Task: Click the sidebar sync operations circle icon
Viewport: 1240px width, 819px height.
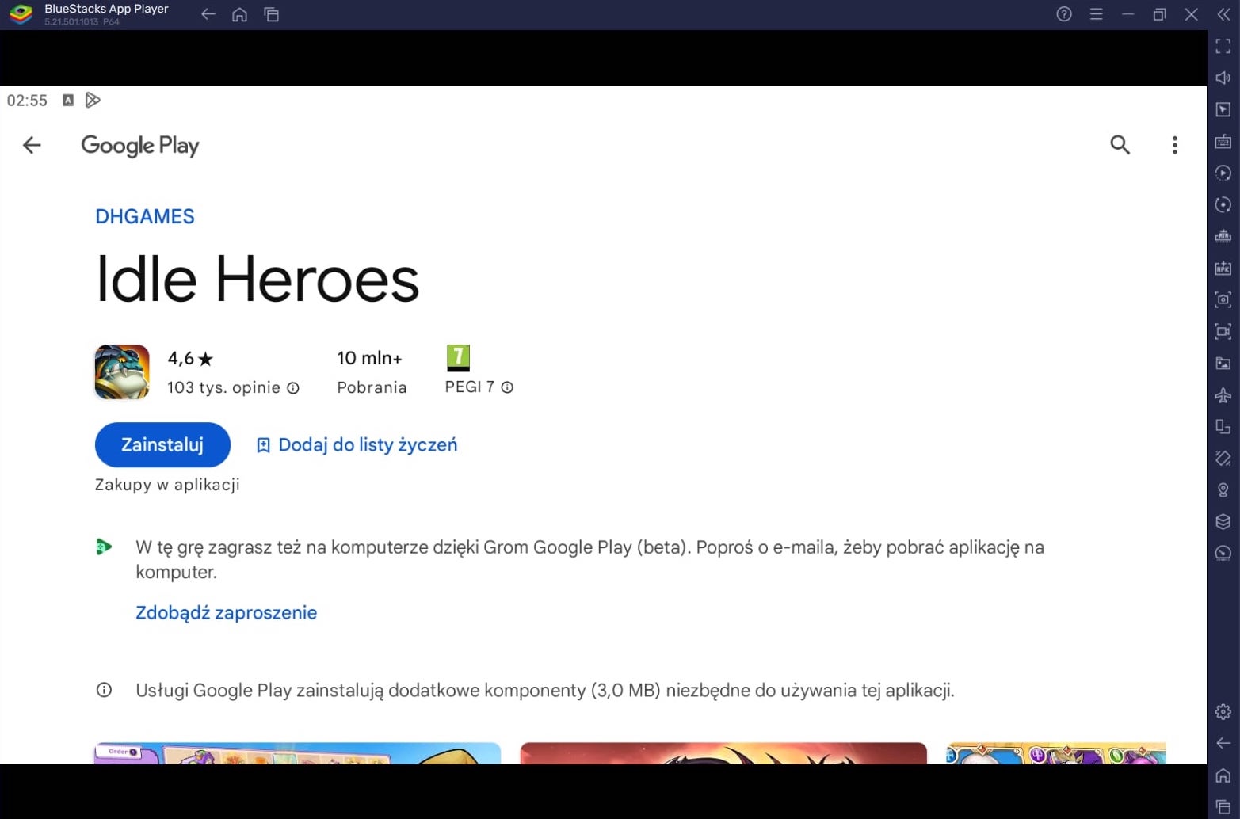Action: pyautogui.click(x=1223, y=204)
